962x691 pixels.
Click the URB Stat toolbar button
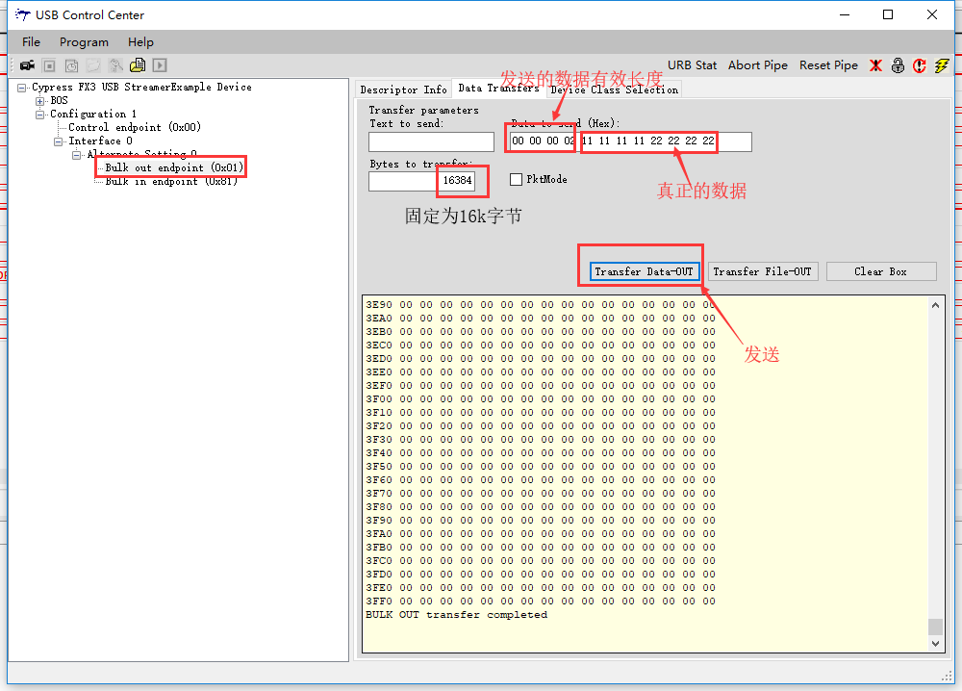(692, 65)
